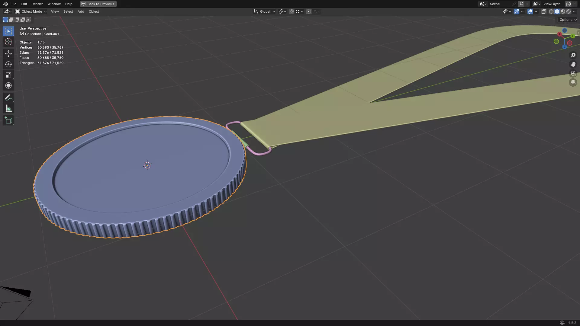Image resolution: width=580 pixels, height=326 pixels.
Task: Open the scene browse dropdown
Action: tap(483, 4)
